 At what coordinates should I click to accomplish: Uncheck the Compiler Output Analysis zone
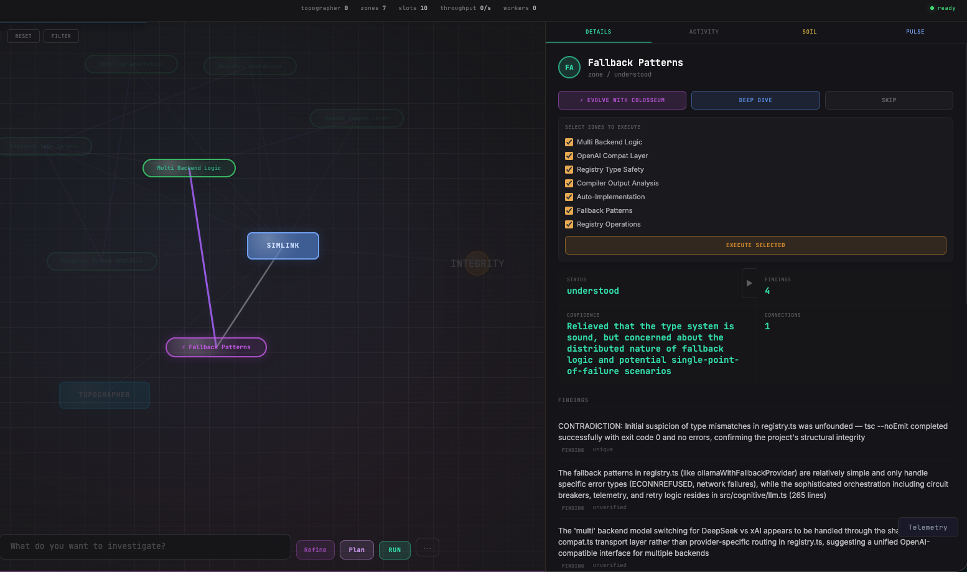point(569,183)
